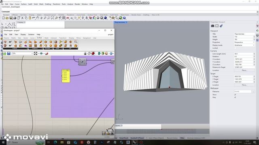Open the Display menu in Grasshopper
Image resolution: width=259 pixels, height=145 pixels.
(x=23, y=35)
